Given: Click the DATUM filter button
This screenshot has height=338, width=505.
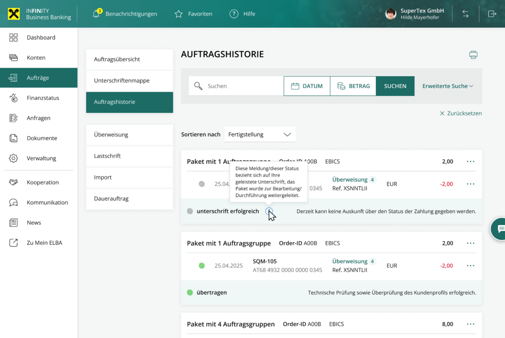Looking at the screenshot, I should pyautogui.click(x=307, y=86).
